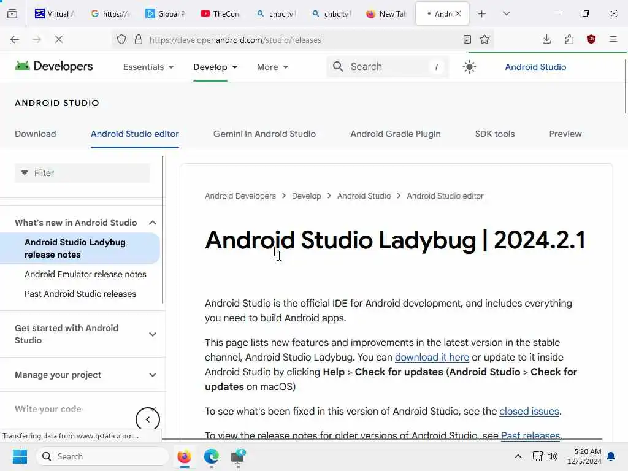Click the browser forward arrow
628x471 pixels.
37,39
